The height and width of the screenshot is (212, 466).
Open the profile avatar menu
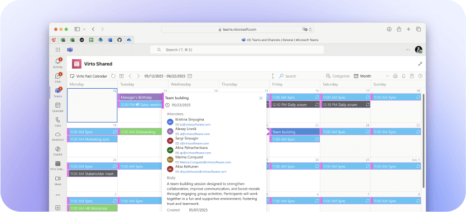click(419, 50)
